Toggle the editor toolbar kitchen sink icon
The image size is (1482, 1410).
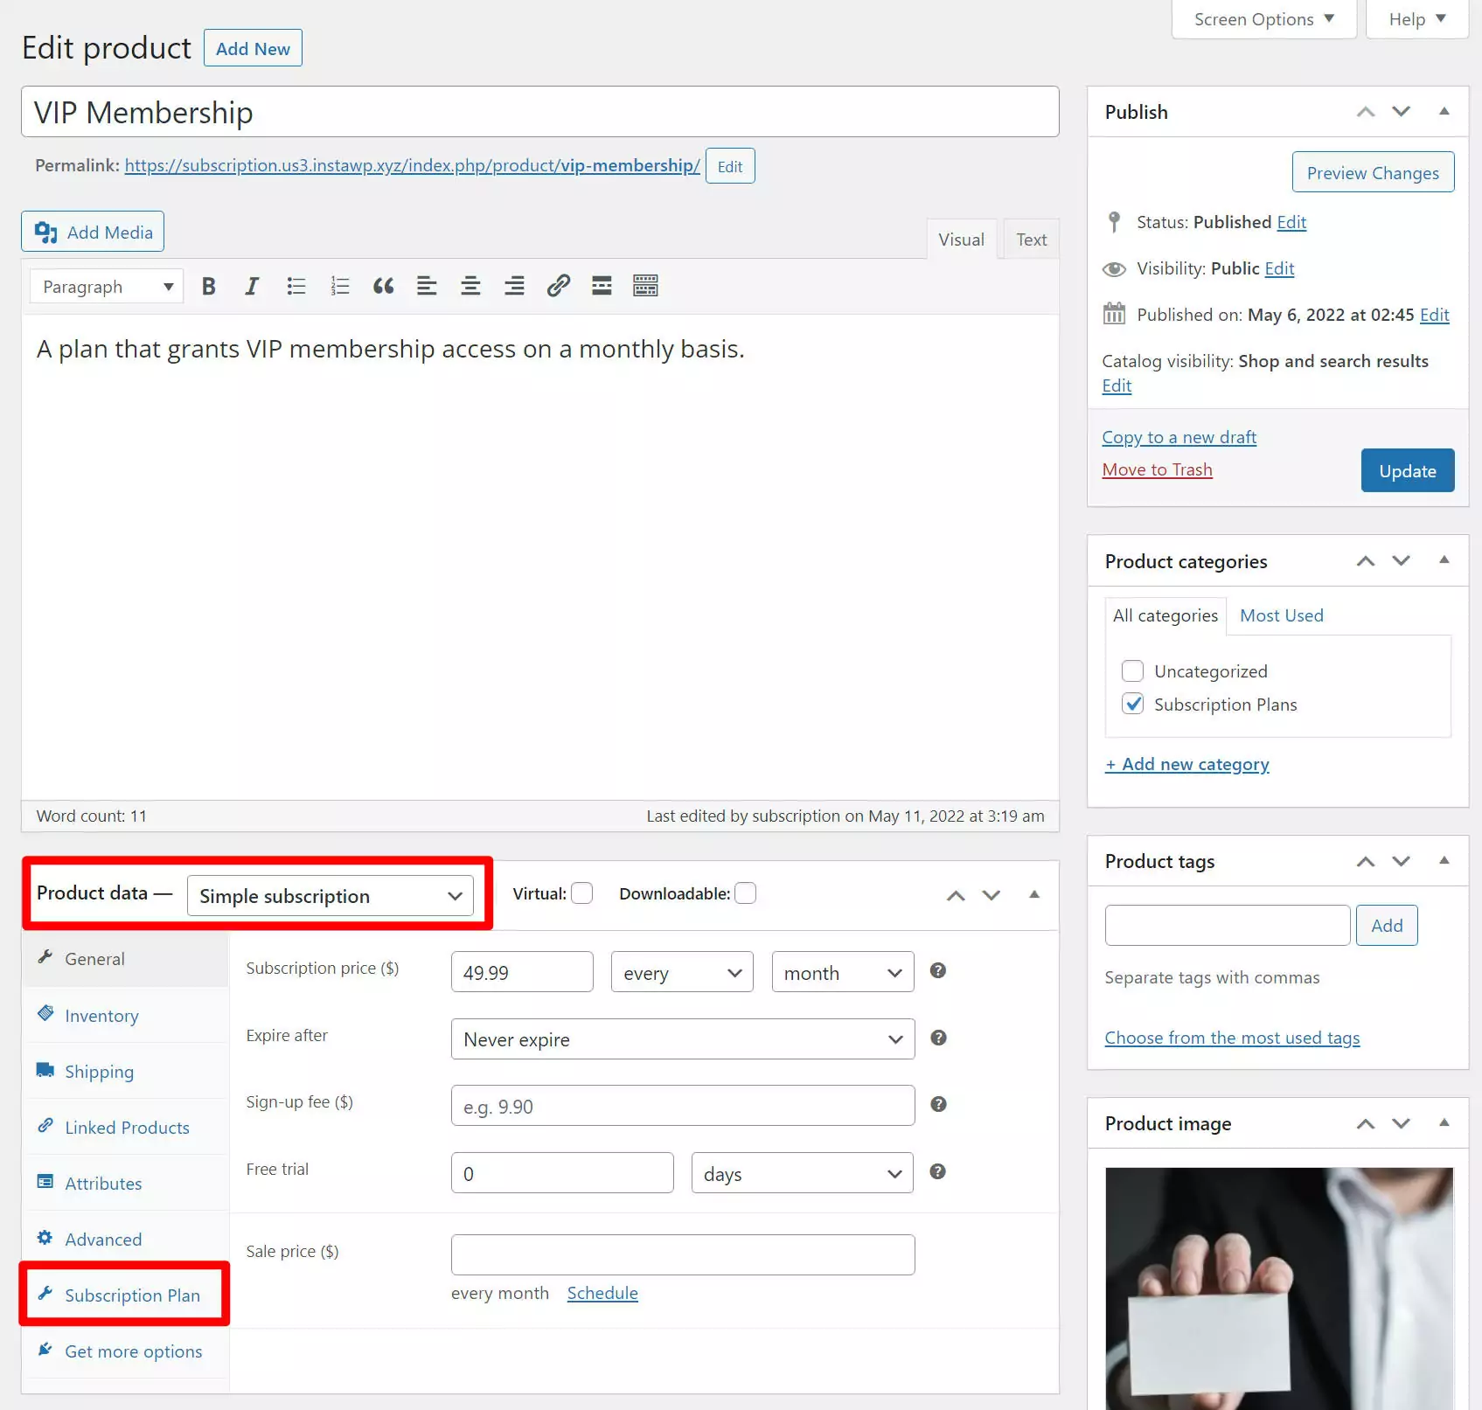coord(645,286)
